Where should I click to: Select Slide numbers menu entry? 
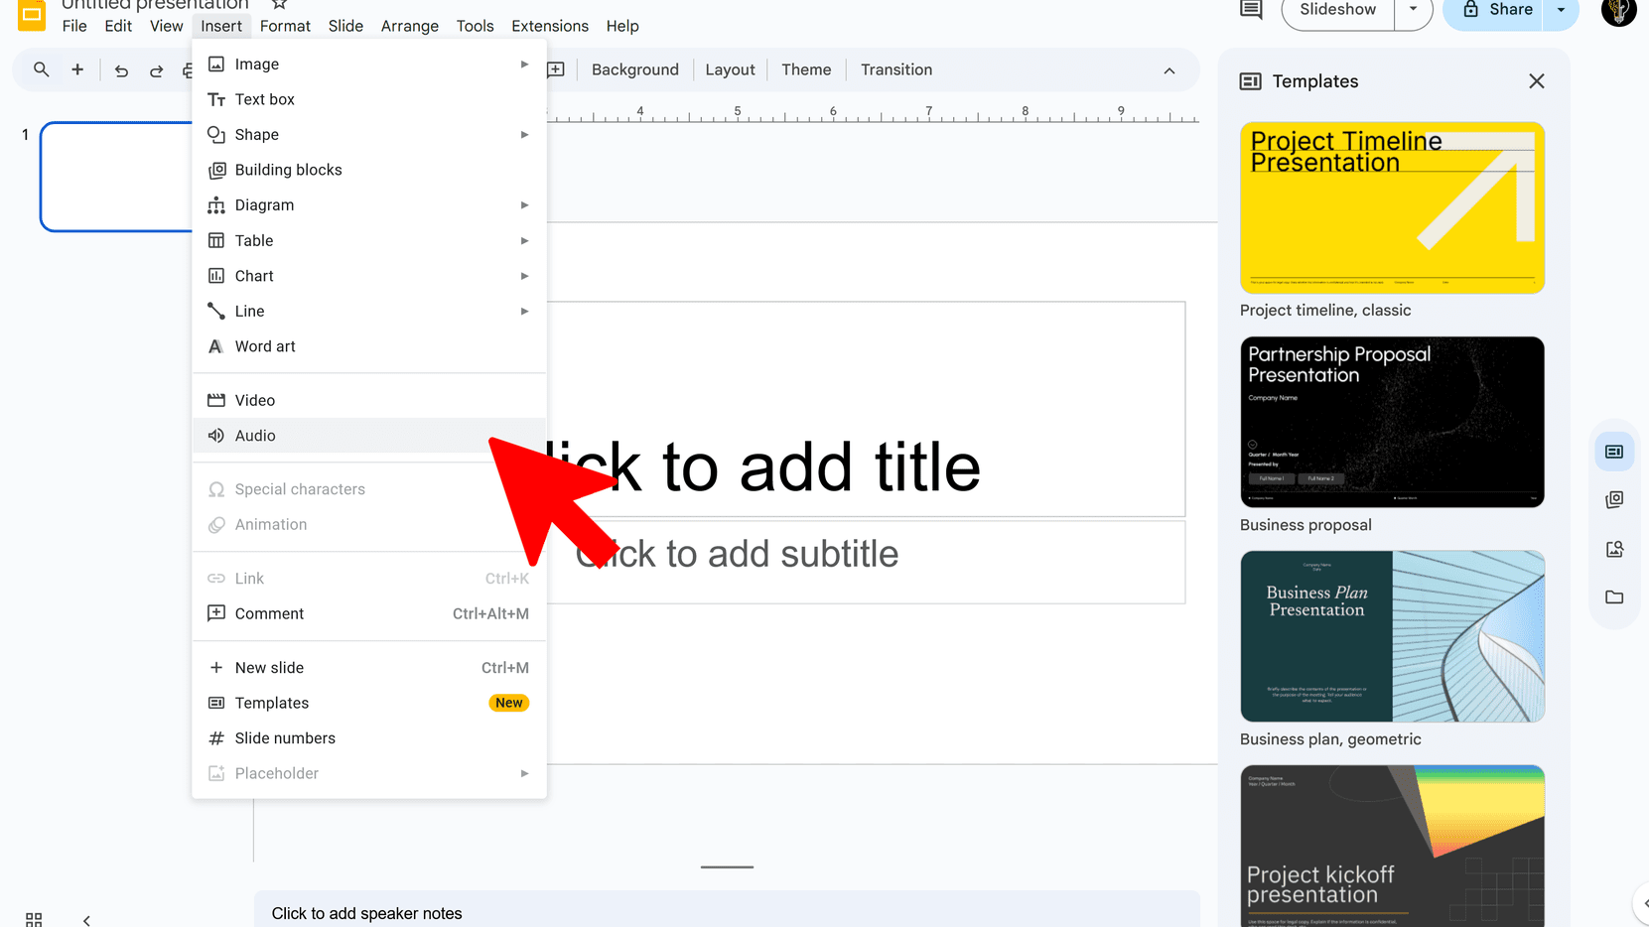click(x=368, y=738)
